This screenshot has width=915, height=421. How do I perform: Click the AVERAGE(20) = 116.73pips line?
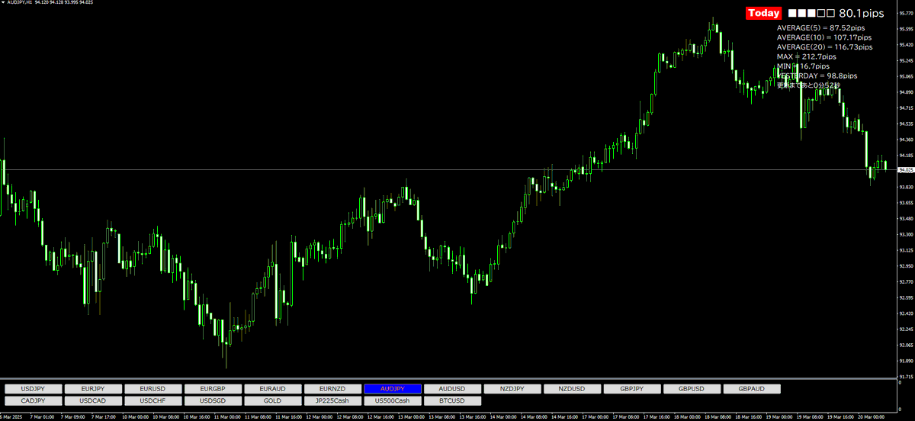tap(827, 47)
